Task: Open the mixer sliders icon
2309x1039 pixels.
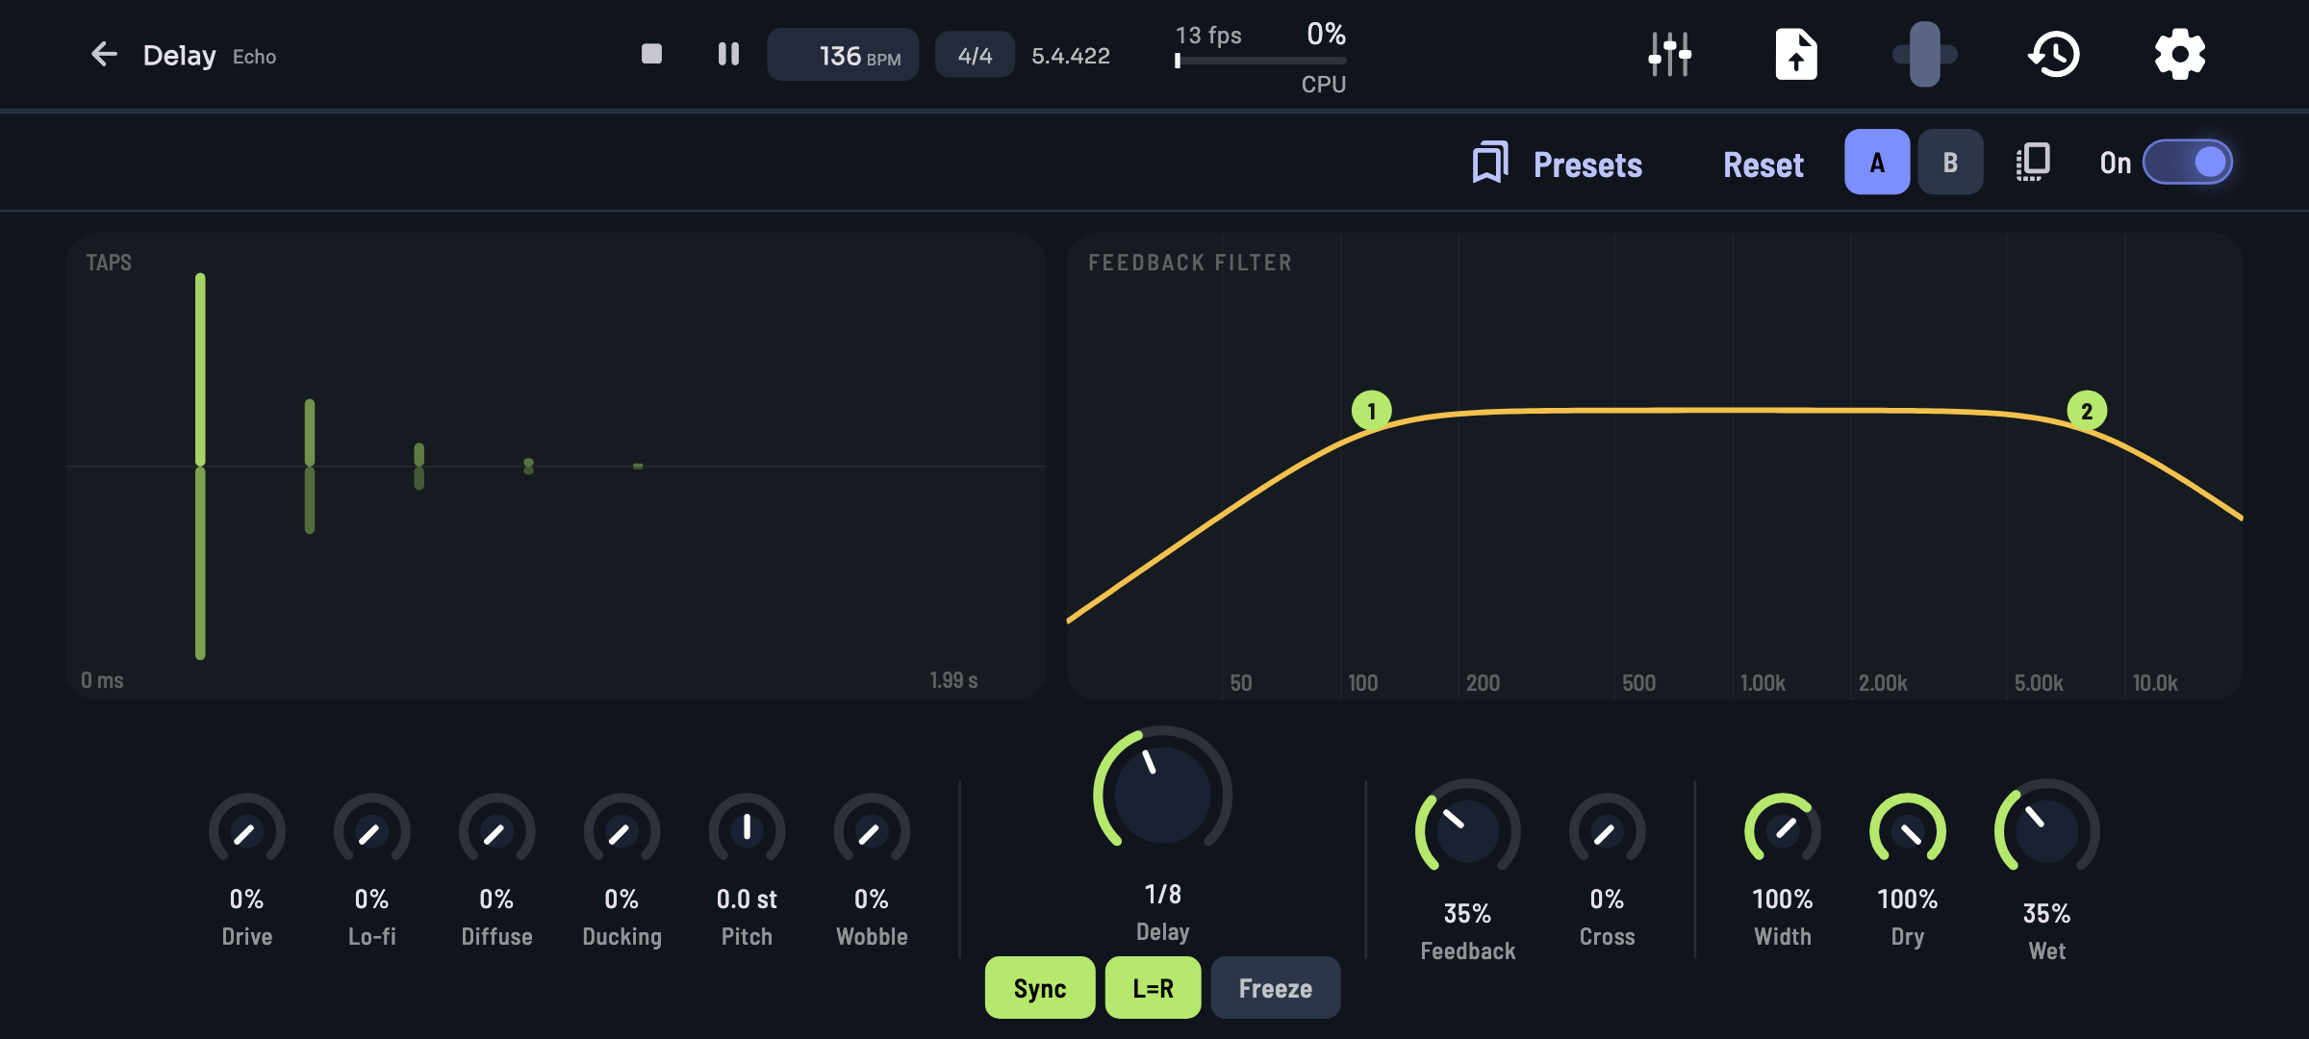Action: click(1670, 54)
